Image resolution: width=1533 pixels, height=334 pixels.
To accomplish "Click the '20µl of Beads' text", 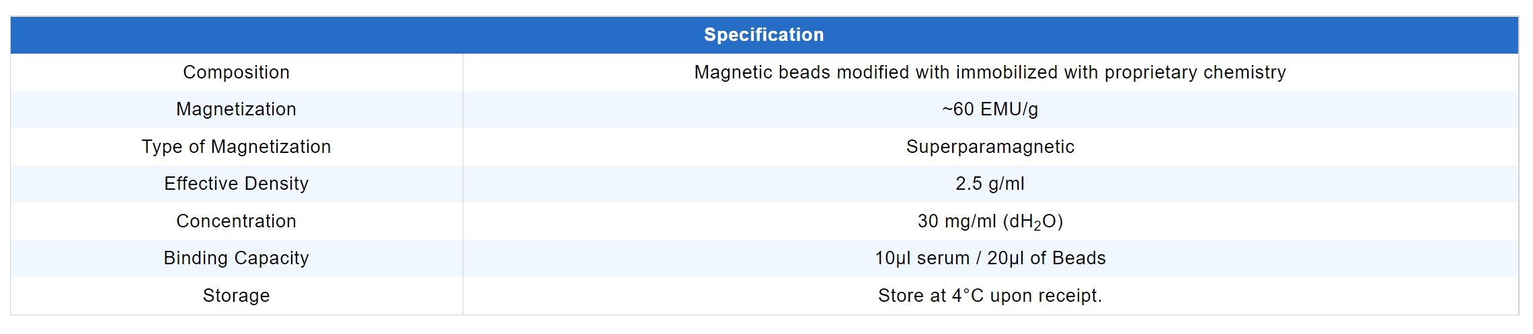I will tap(1046, 258).
